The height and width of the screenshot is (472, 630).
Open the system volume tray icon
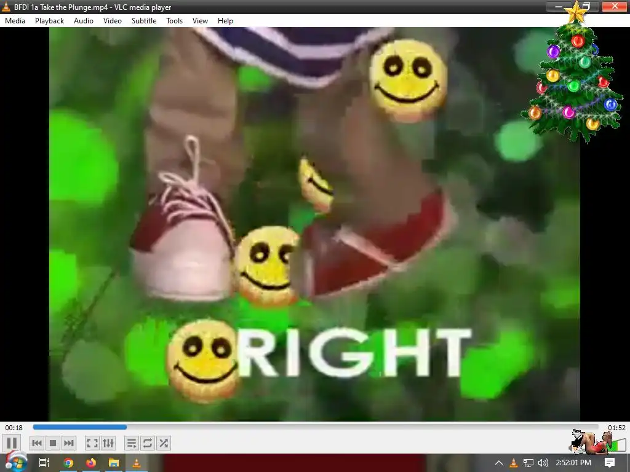[543, 463]
